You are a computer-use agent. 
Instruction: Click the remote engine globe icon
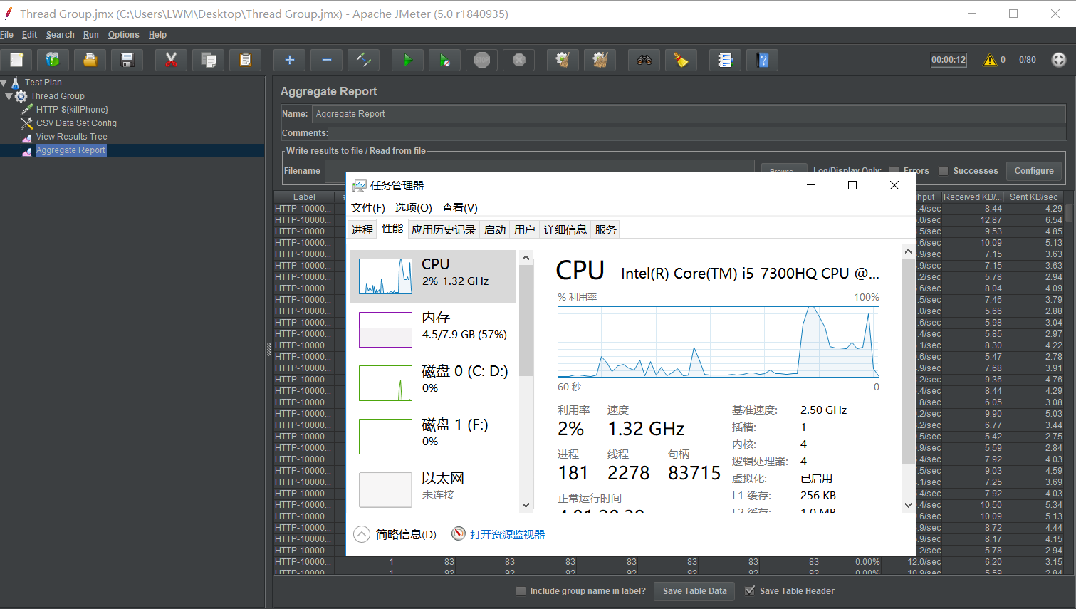(x=1059, y=60)
